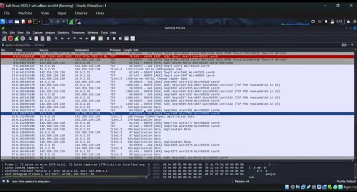This screenshot has height=192, width=357.
Task: Launch the terminal emulator from Kali panel
Action: pyautogui.click(x=35, y=22)
